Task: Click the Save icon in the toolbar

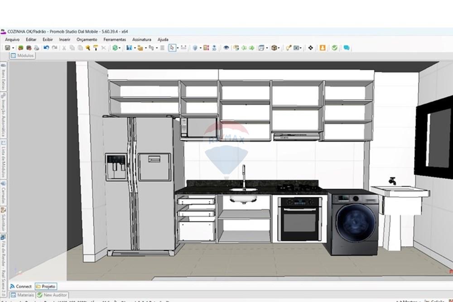Action: click(7, 48)
